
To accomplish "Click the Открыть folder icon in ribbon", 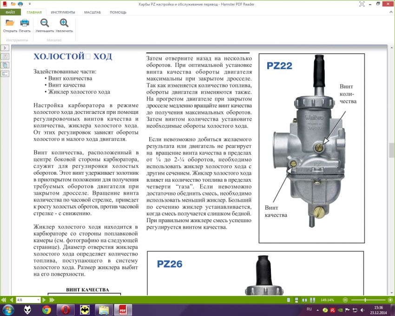I will pyautogui.click(x=10, y=23).
